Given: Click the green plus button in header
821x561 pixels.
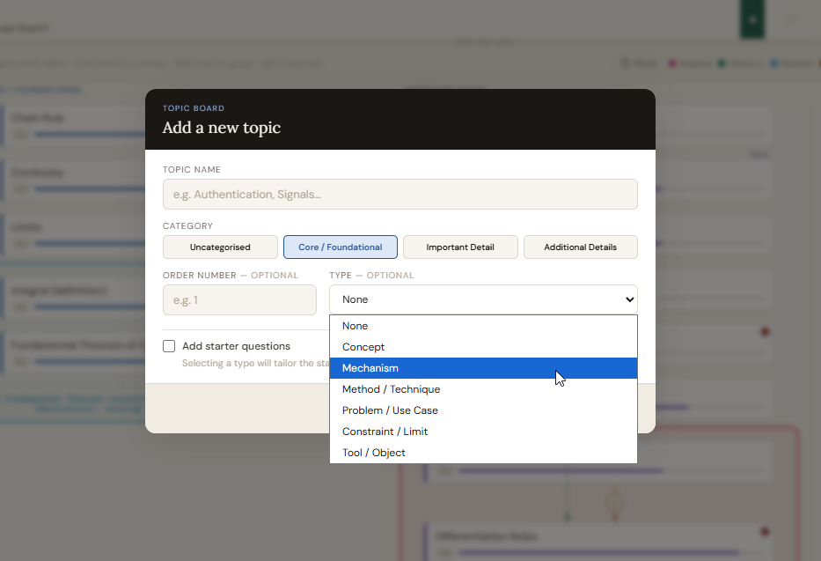Looking at the screenshot, I should click(751, 18).
